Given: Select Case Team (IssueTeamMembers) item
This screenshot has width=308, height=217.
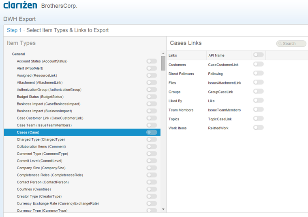Looking at the screenshot, I should pyautogui.click(x=44, y=125).
